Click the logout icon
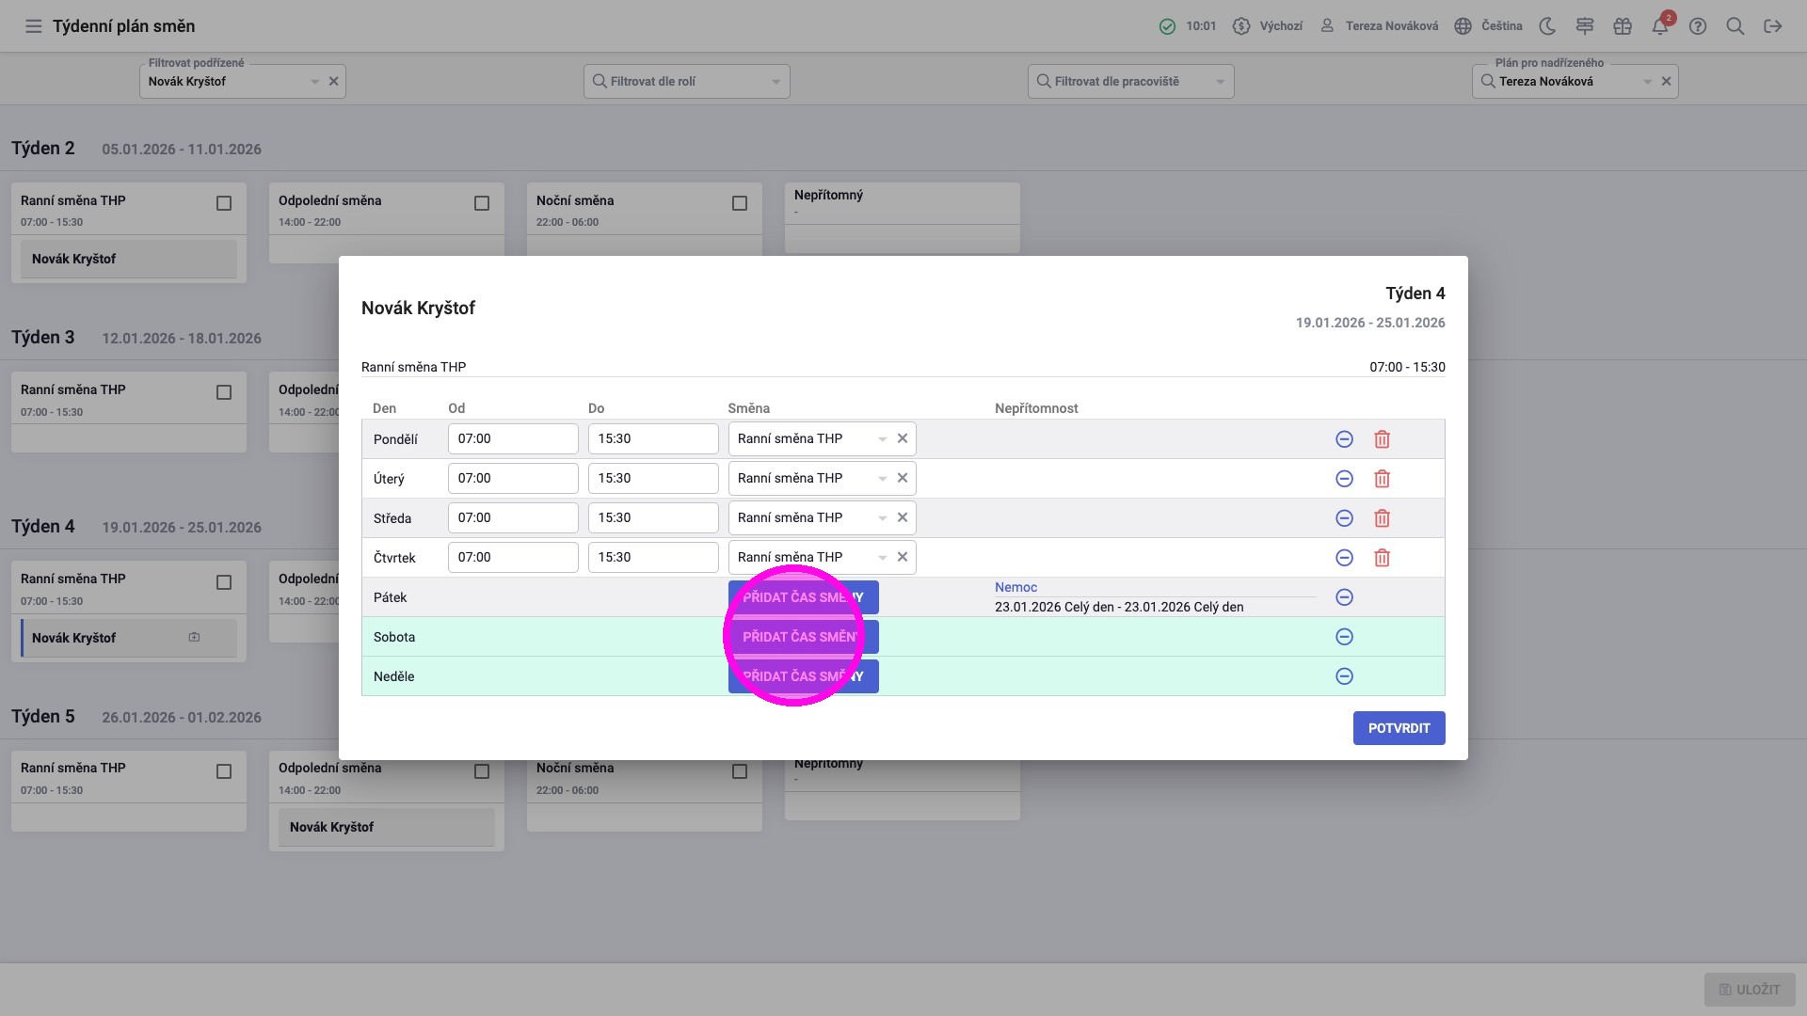This screenshot has width=1807, height=1016. [1773, 26]
